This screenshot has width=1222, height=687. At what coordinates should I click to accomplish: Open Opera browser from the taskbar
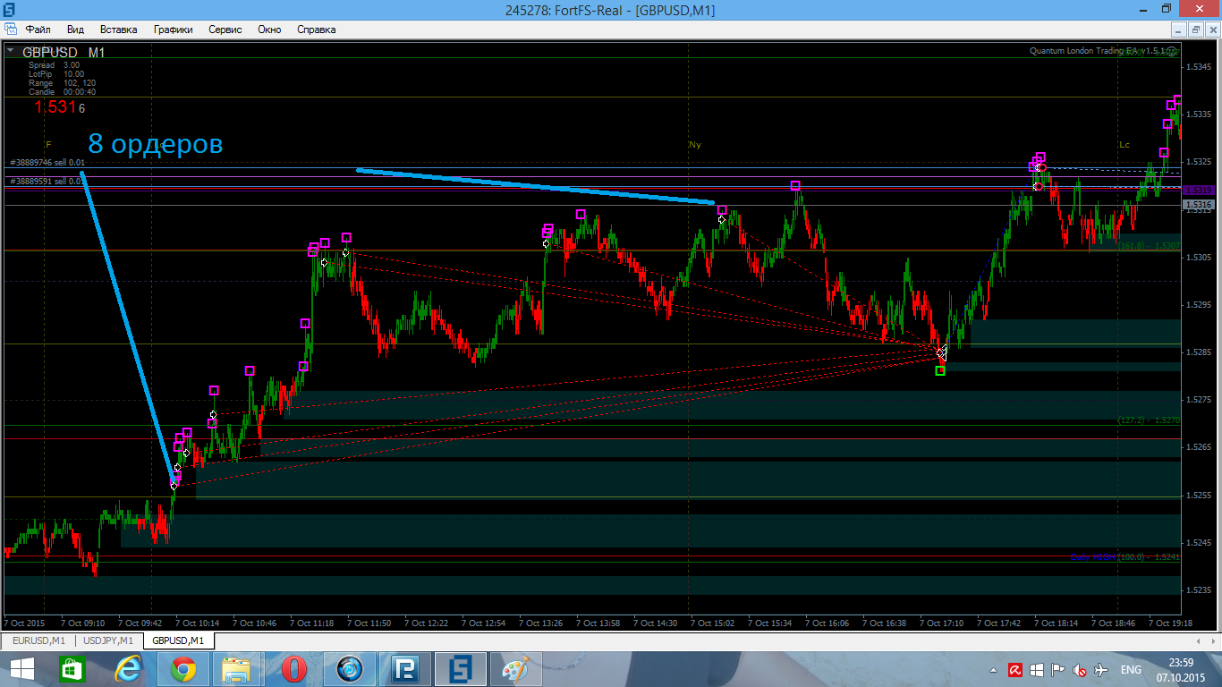pos(293,669)
